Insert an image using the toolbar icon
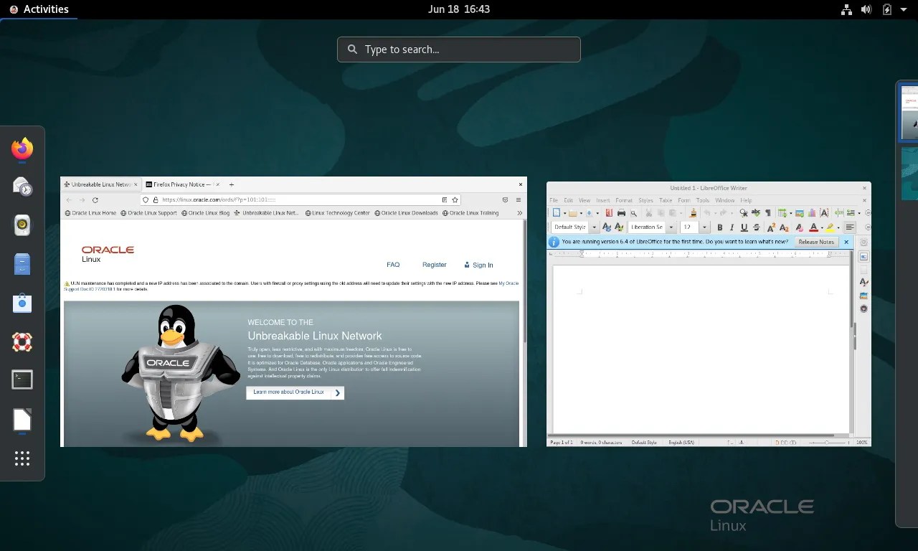 [x=798, y=212]
